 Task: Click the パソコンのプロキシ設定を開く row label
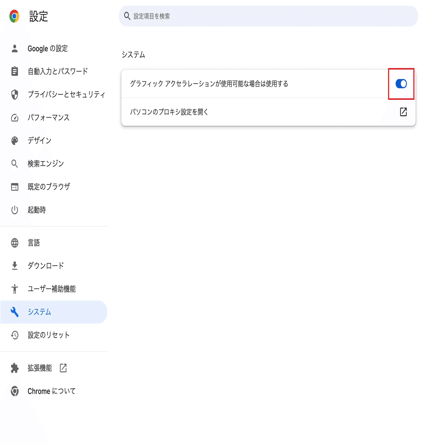[x=169, y=112]
